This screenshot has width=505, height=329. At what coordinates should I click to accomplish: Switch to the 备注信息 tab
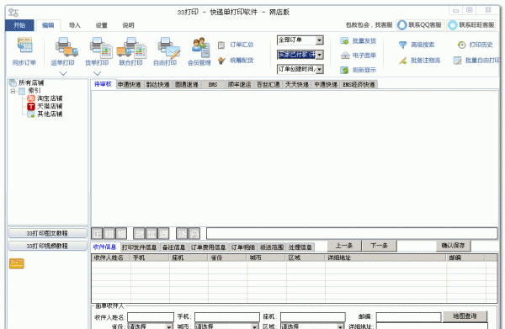click(x=173, y=247)
